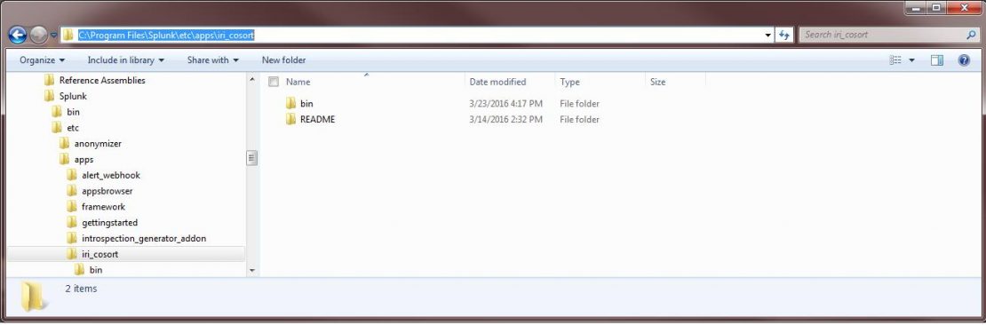Viewport: 986px width, 325px height.
Task: Open the Include in library menu
Action: pos(126,60)
